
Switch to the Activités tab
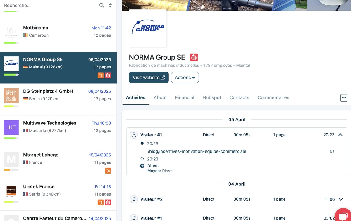point(135,97)
